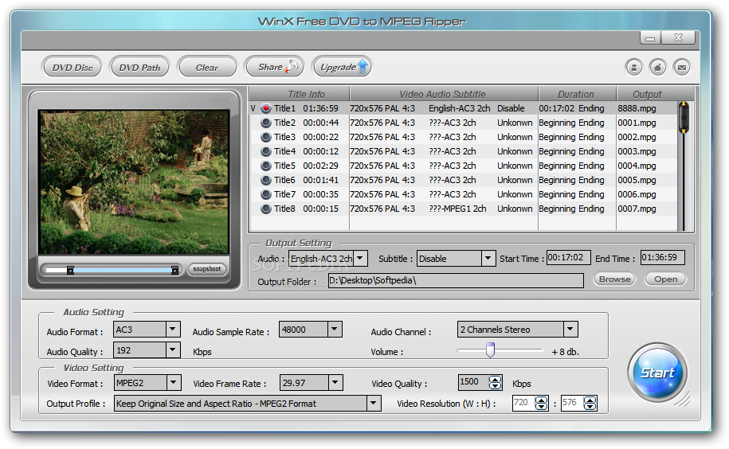Increase video height with the up arrow
Image resolution: width=729 pixels, height=449 pixels.
(x=590, y=400)
